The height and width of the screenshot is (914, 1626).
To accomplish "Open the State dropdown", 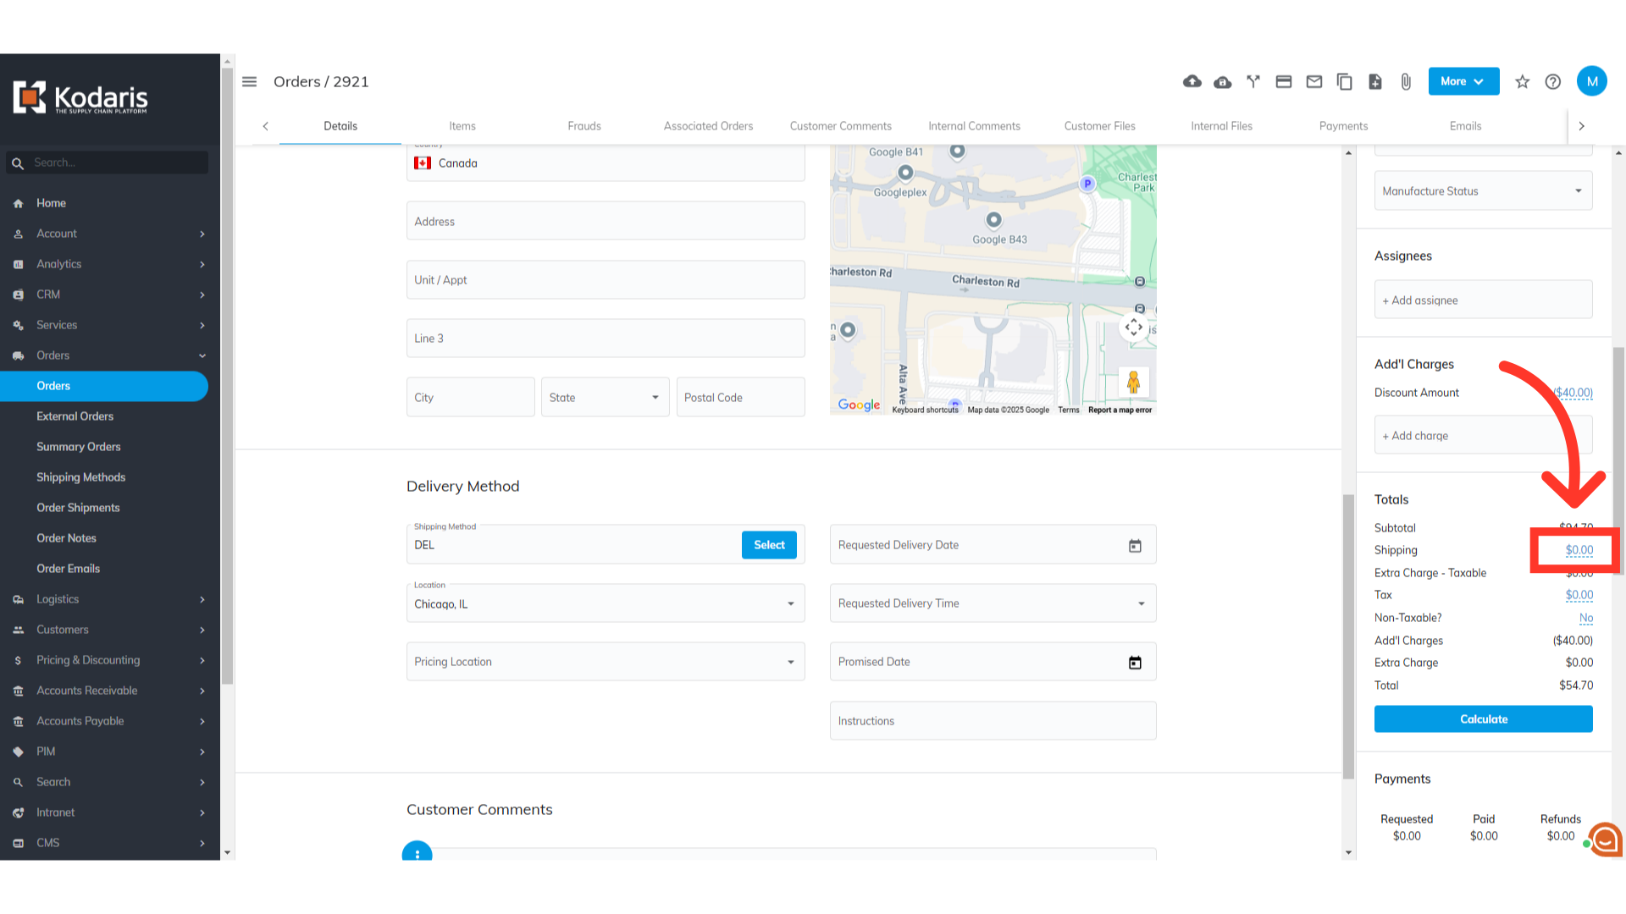I will point(605,397).
